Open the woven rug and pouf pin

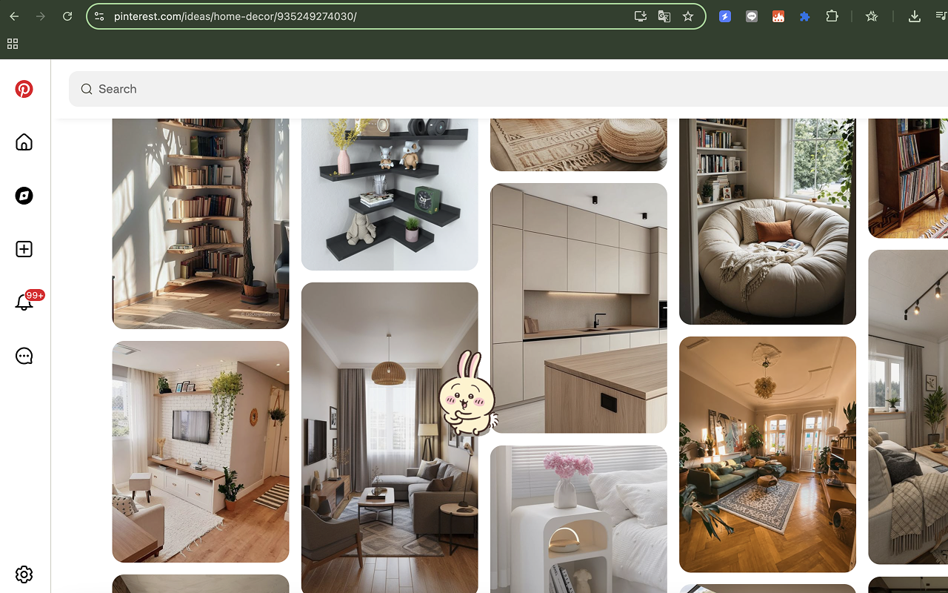(x=578, y=145)
